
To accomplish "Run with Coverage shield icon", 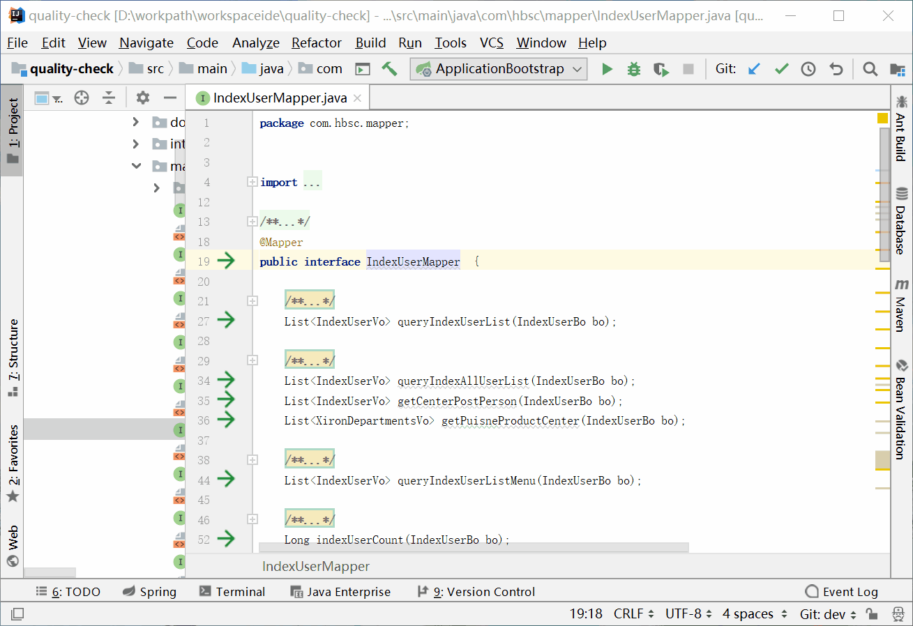I will tap(661, 69).
